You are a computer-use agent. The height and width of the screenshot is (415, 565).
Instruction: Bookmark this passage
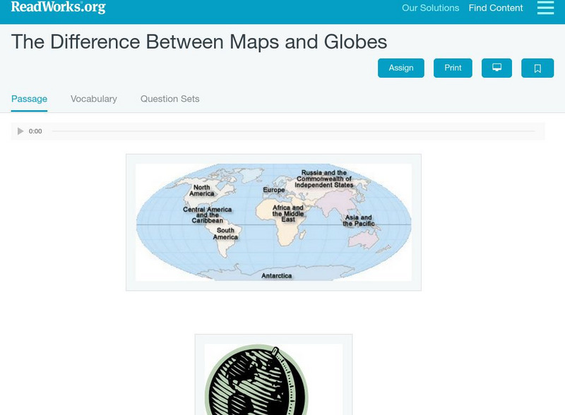[x=537, y=68]
